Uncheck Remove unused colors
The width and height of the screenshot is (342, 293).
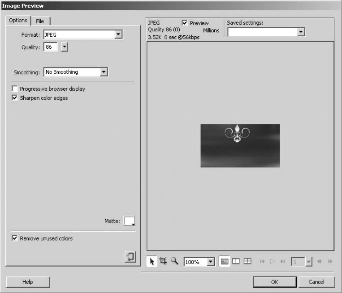click(15, 238)
